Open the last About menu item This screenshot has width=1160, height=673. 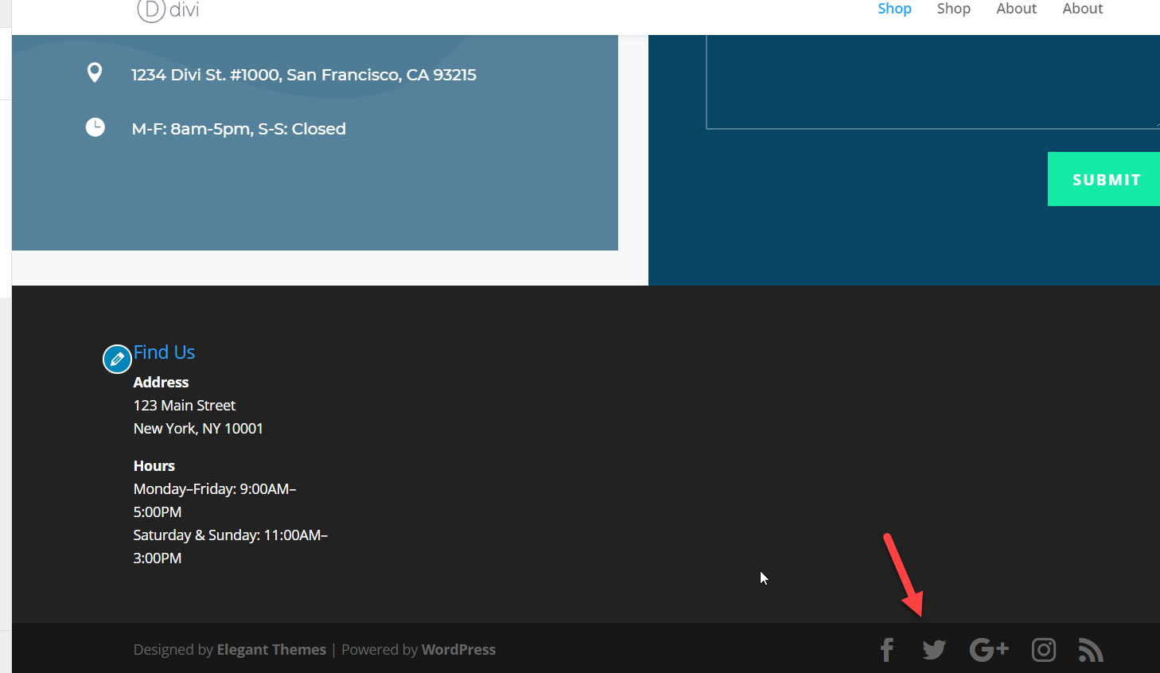1083,9
